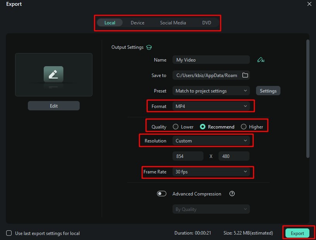Open the DVD export tab
The height and width of the screenshot is (240, 316).
207,23
